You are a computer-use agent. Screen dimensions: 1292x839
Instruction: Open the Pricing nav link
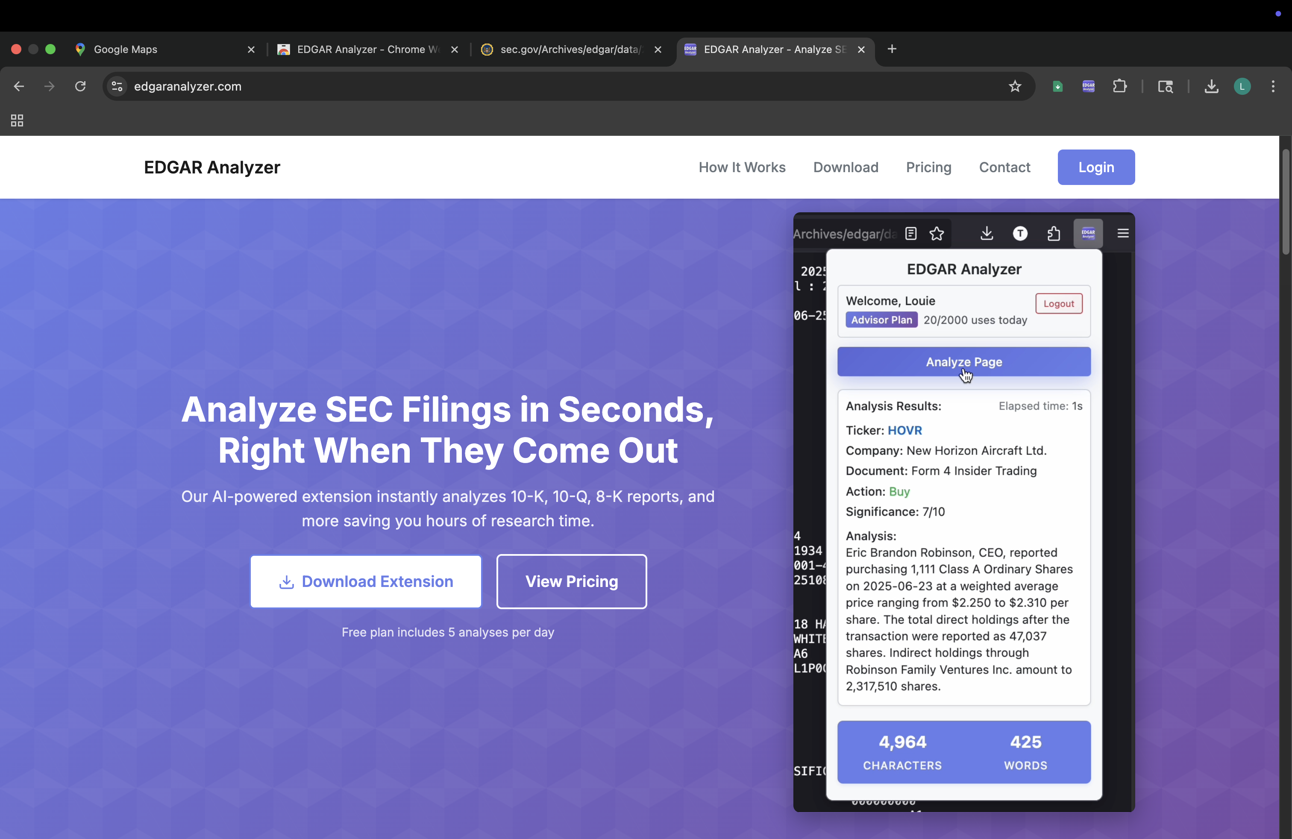click(x=929, y=168)
